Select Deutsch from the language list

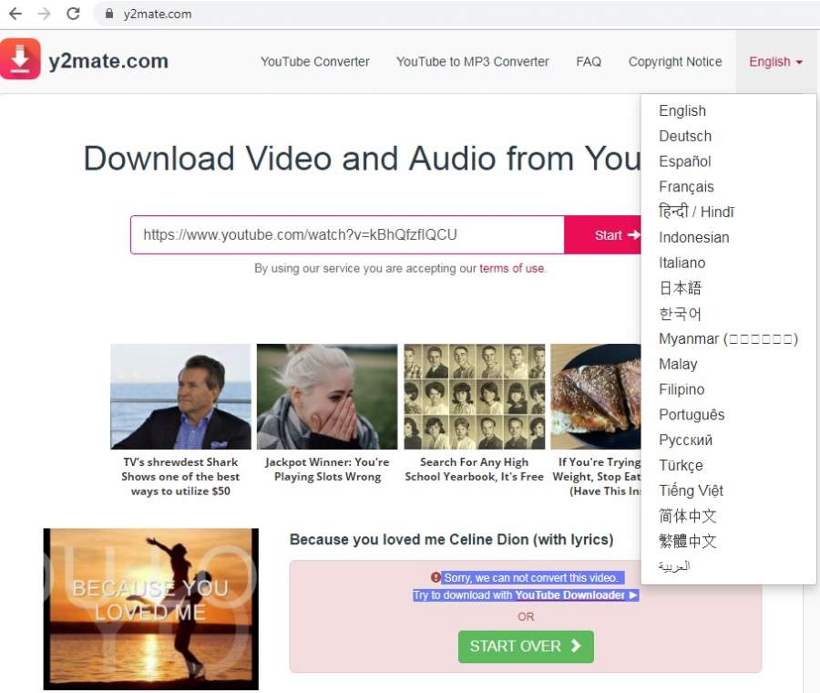(685, 136)
